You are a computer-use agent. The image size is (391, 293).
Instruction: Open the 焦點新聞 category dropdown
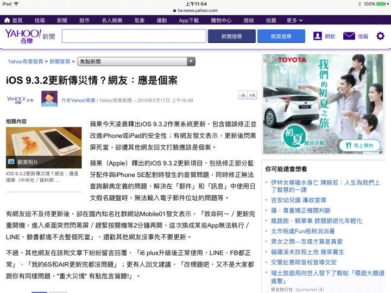tap(136, 61)
